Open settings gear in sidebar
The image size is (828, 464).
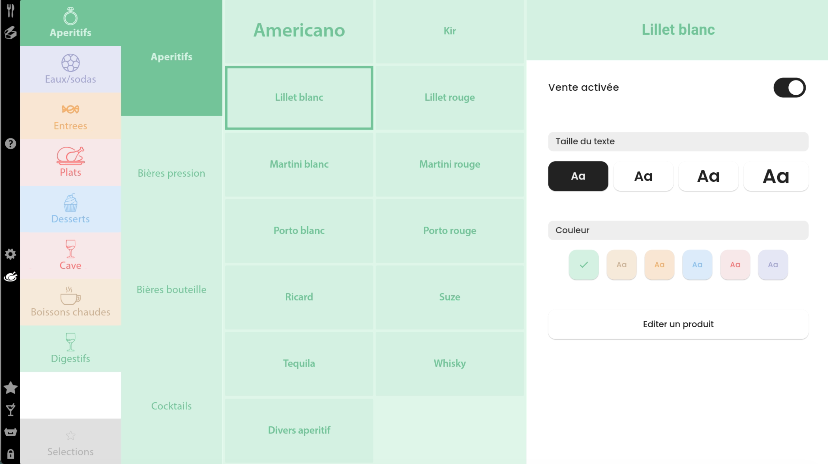10,254
